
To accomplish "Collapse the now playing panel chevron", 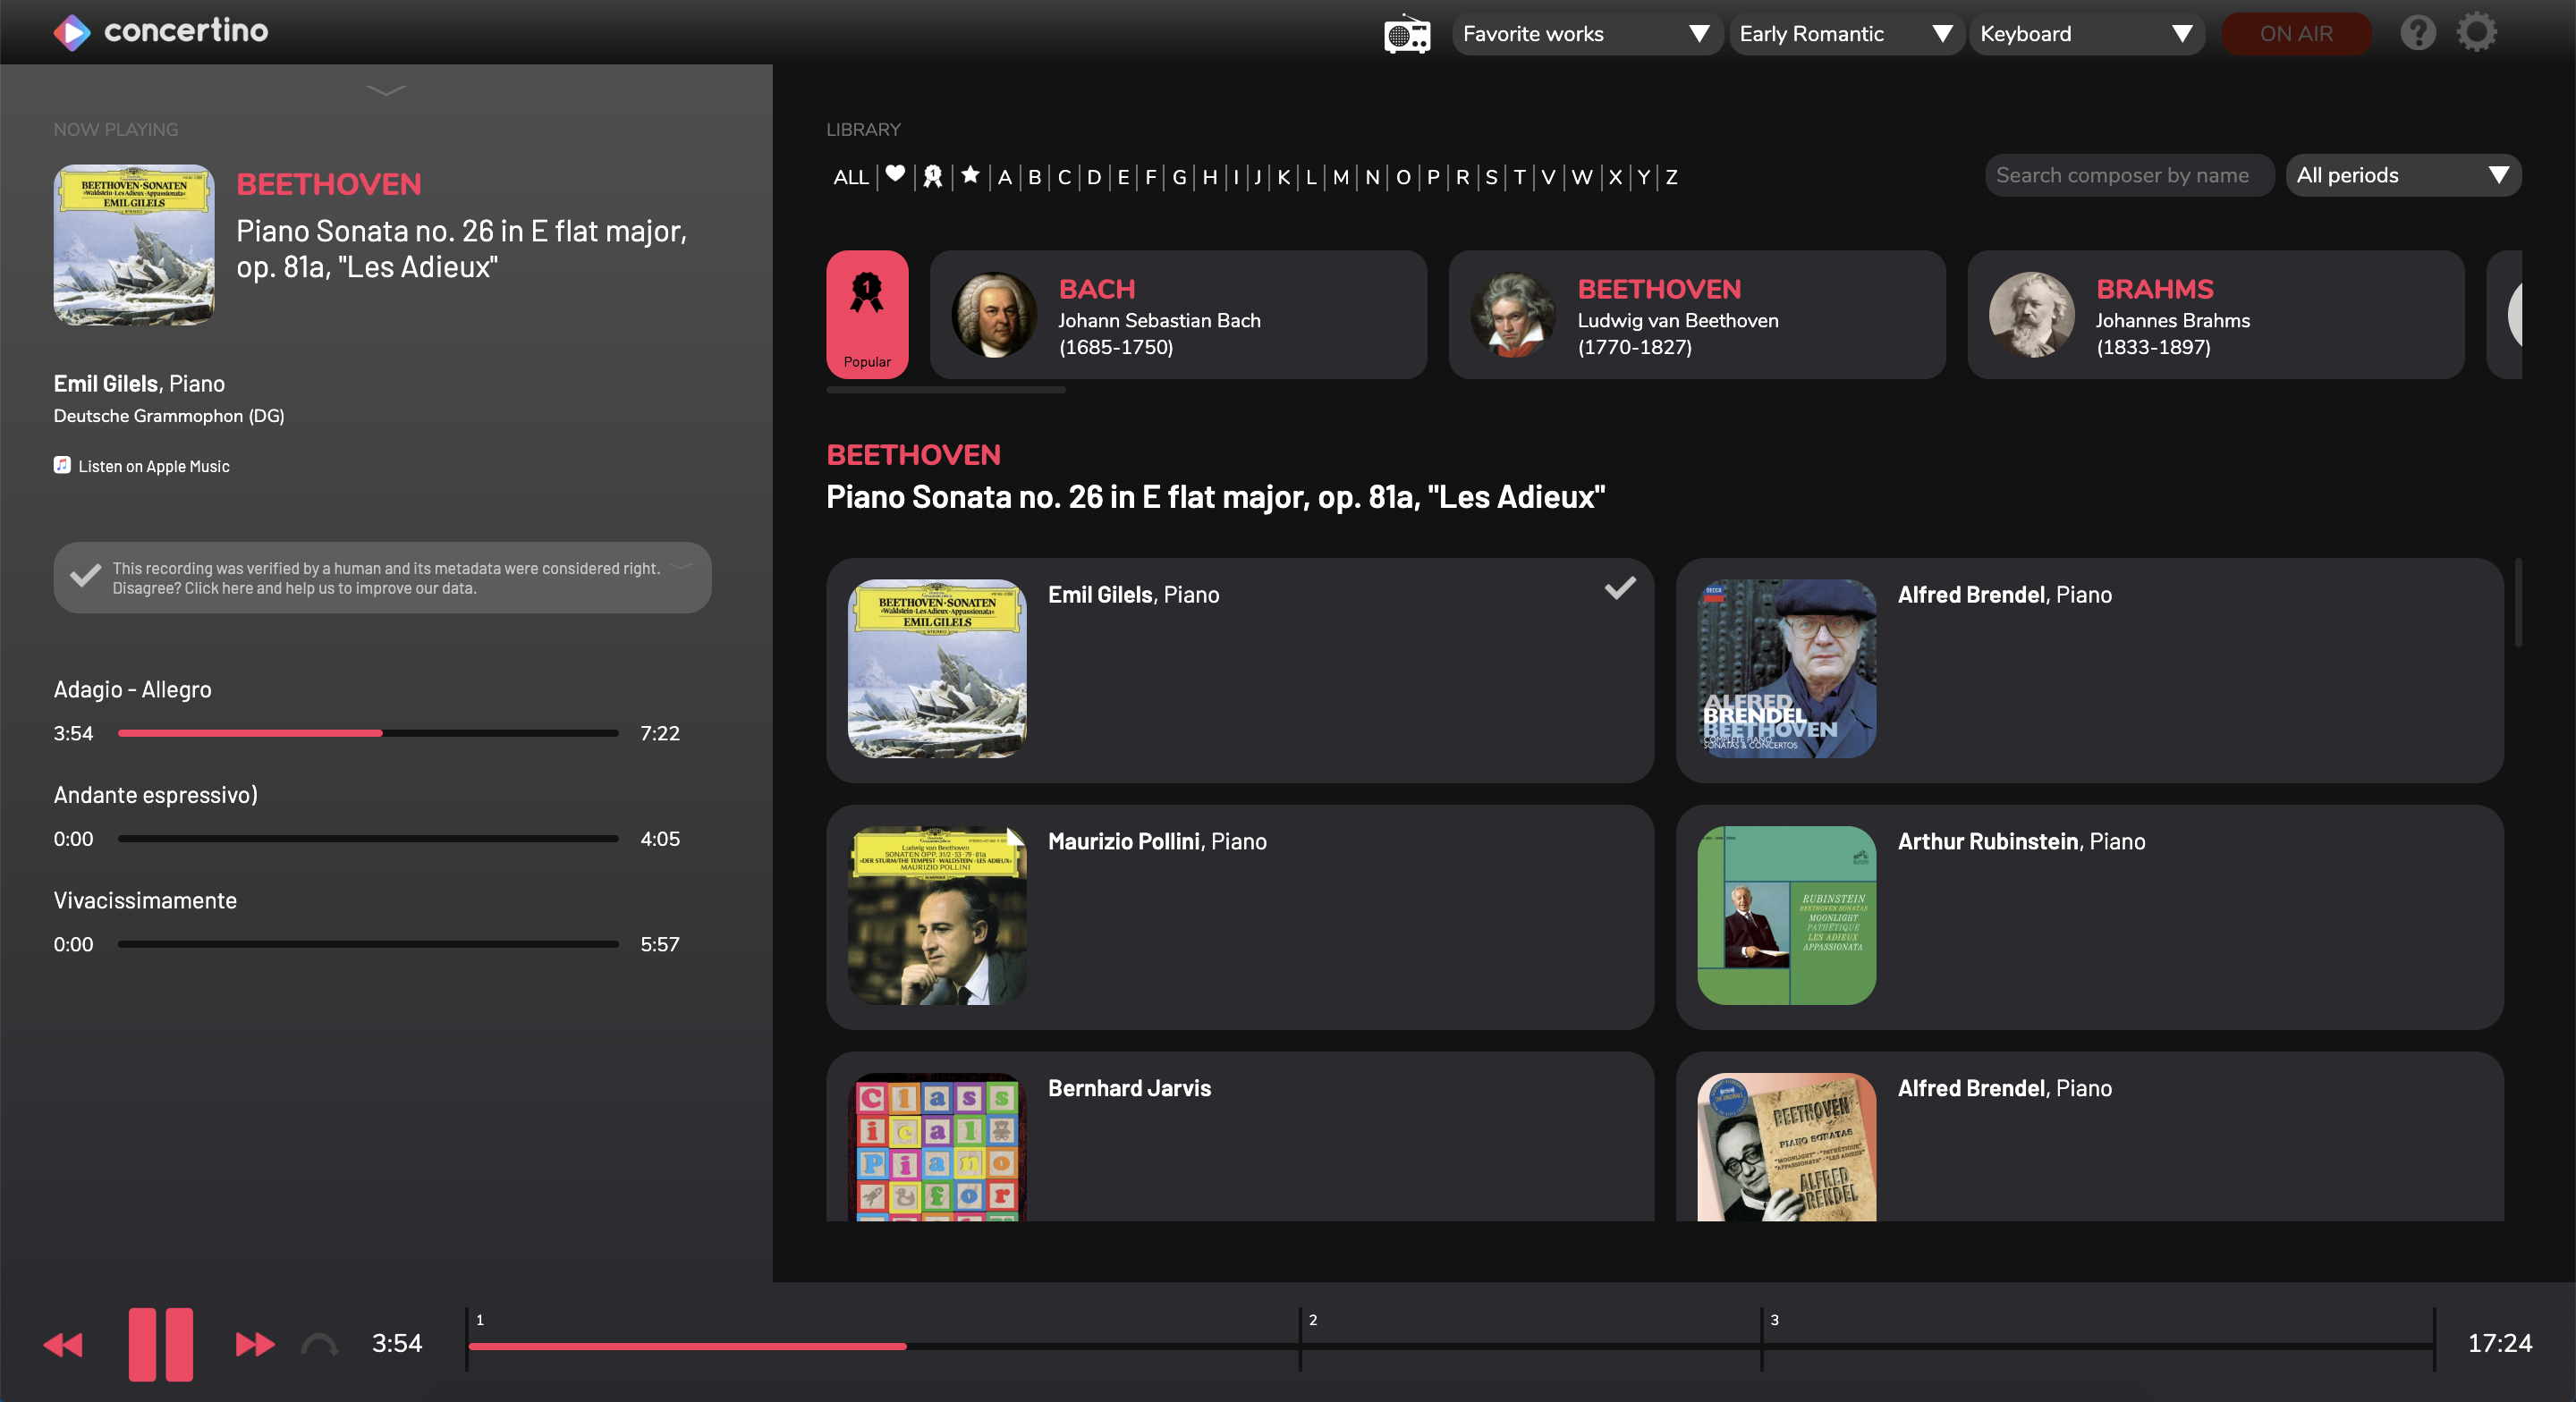I will coord(386,91).
